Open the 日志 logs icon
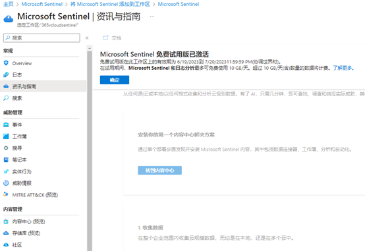 (x=6, y=74)
